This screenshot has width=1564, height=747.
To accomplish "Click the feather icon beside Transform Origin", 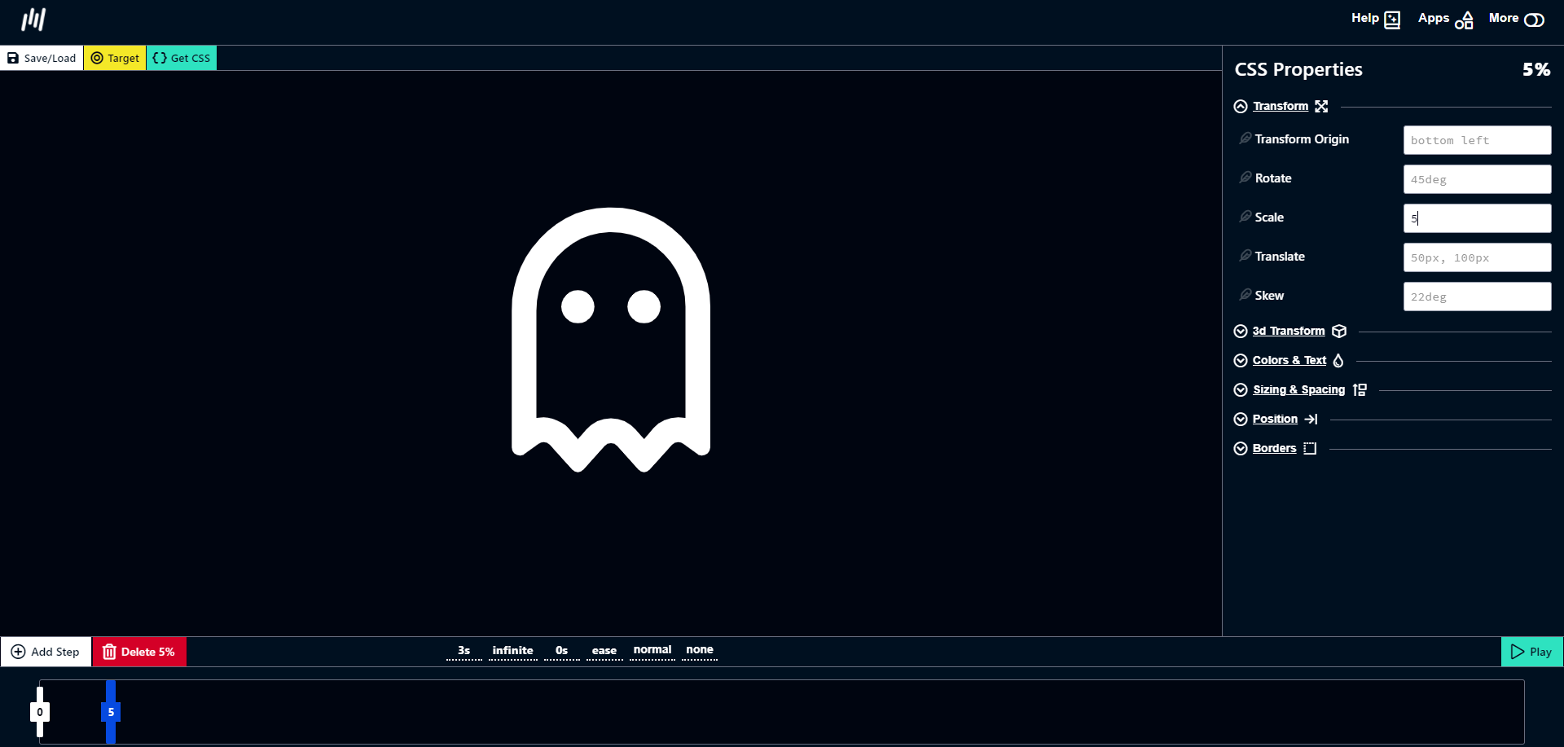I will [x=1245, y=138].
